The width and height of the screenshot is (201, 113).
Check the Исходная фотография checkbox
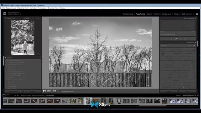pos(161,35)
